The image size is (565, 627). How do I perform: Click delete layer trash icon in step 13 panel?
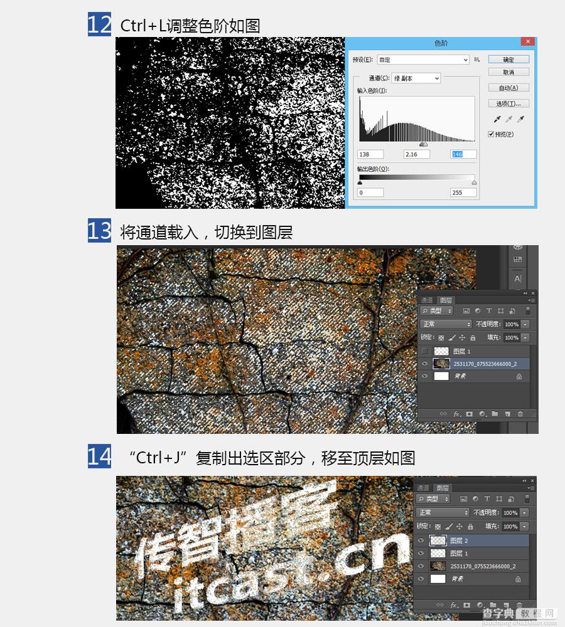pos(520,414)
